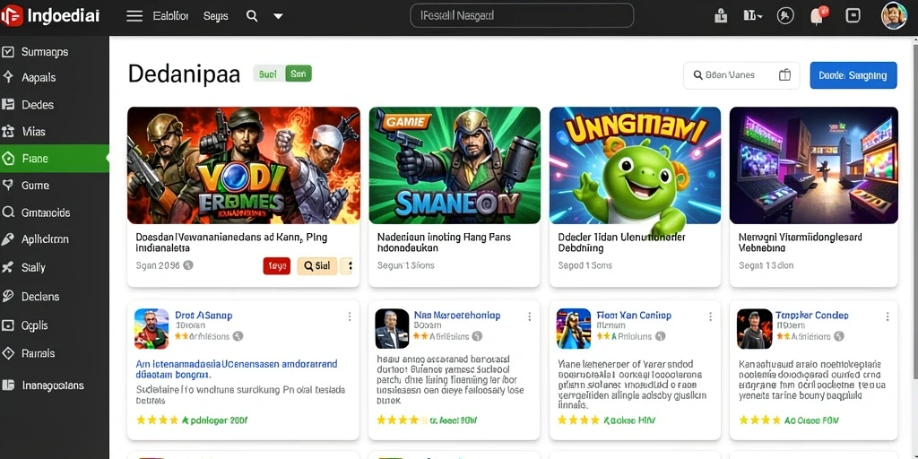This screenshot has height=459, width=918.
Task: Open the notifications bell with red badge
Action: point(818,16)
